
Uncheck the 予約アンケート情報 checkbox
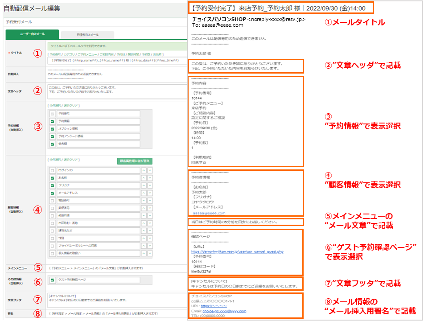click(53, 136)
